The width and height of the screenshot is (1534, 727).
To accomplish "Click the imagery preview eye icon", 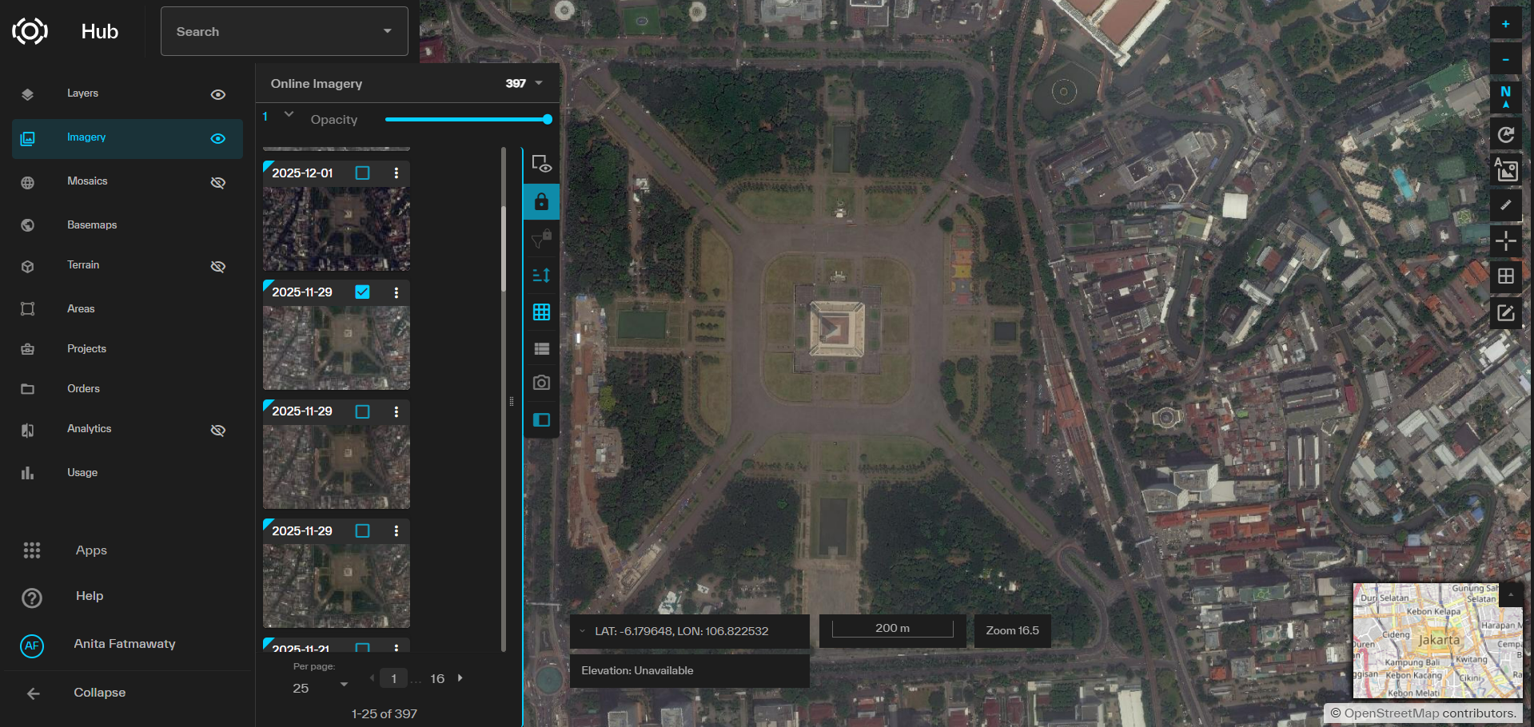I will 541,164.
